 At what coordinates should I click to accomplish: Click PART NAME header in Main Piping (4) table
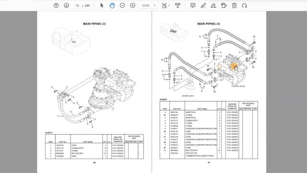tap(202, 109)
